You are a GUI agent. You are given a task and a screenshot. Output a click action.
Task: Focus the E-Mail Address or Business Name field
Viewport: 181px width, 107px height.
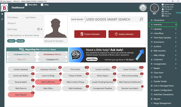(25, 35)
